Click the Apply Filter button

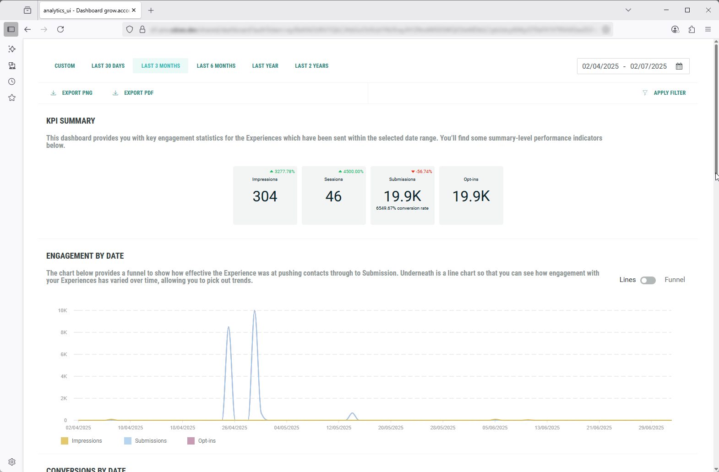pos(670,93)
